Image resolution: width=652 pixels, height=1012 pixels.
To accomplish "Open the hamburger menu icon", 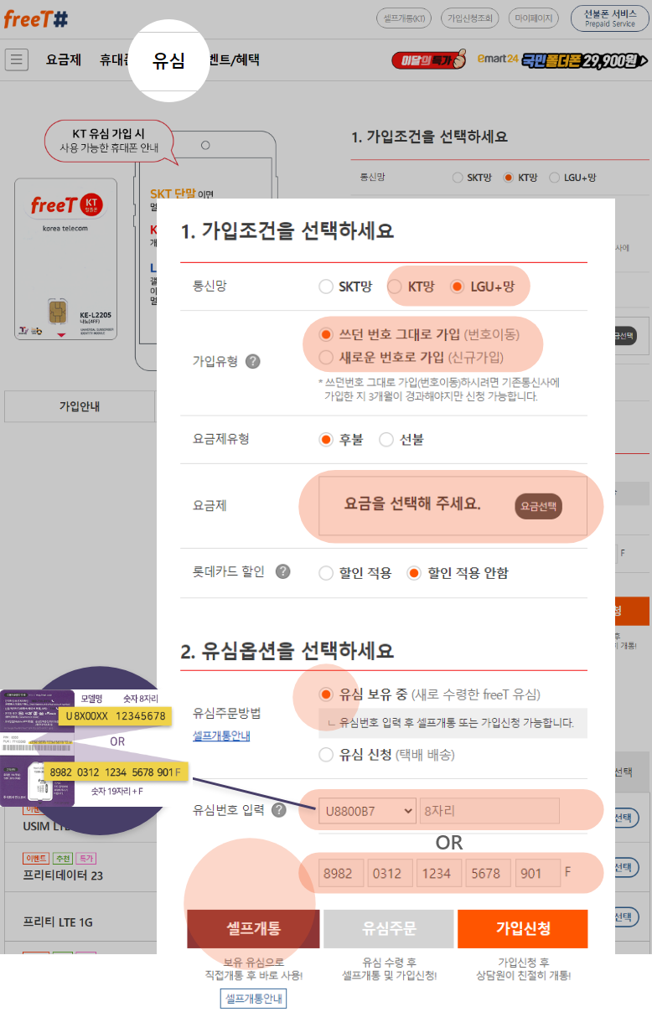I will (x=17, y=59).
